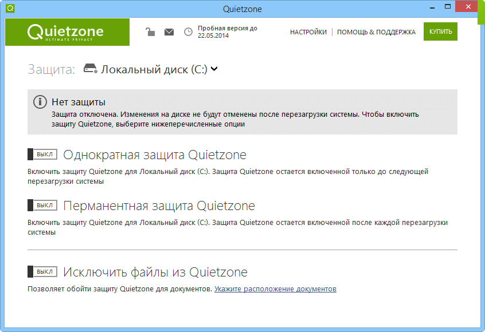Click the clock trial period icon
The height and width of the screenshot is (332, 485).
click(188, 32)
